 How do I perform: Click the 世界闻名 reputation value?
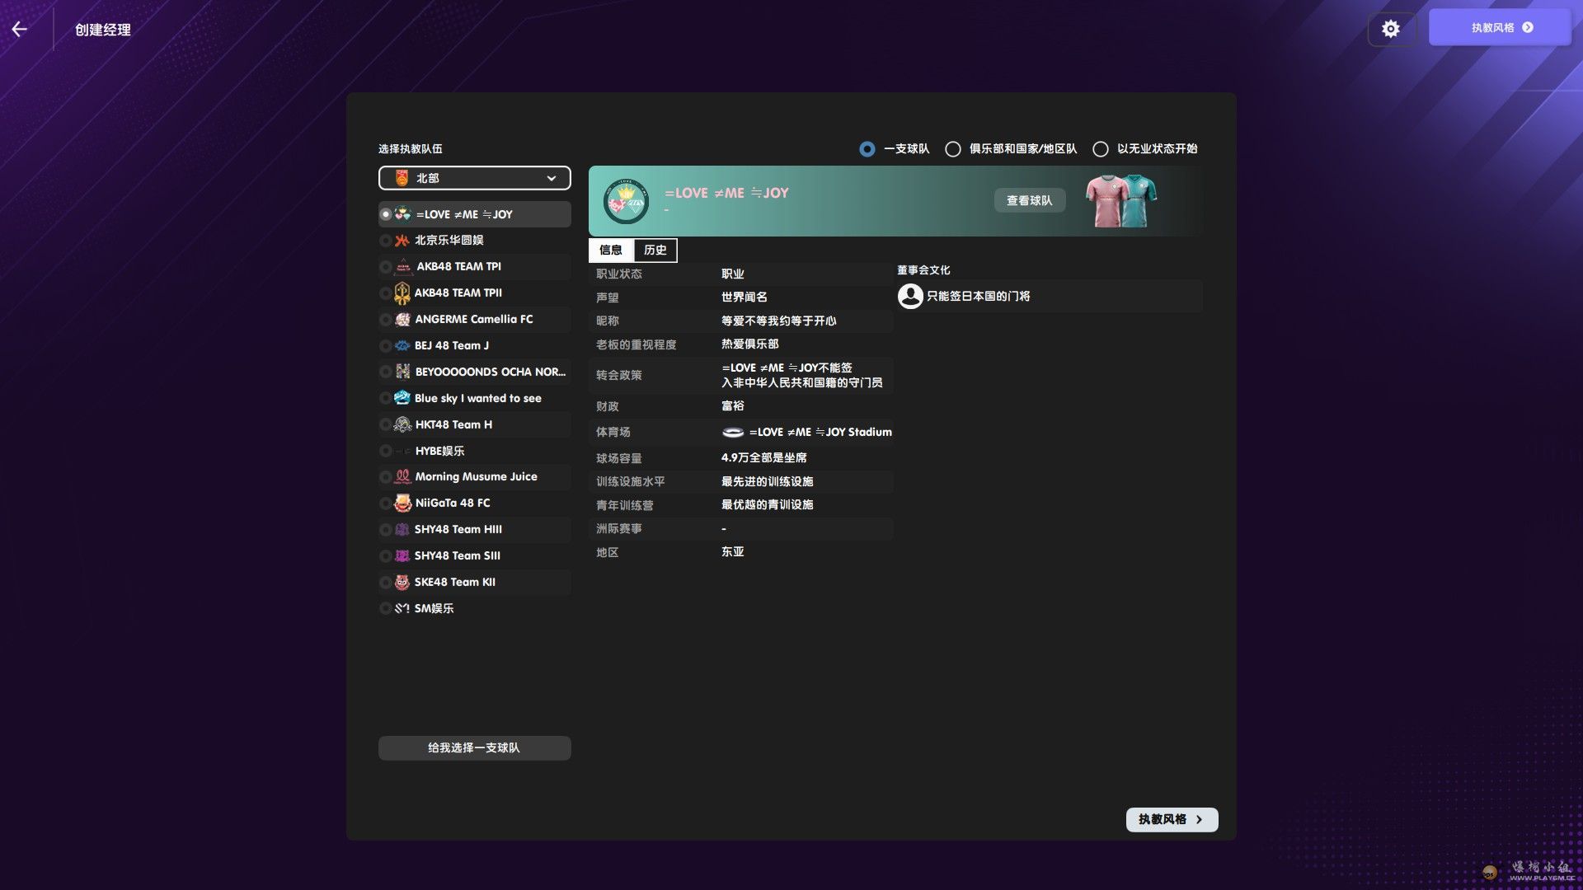click(x=745, y=297)
